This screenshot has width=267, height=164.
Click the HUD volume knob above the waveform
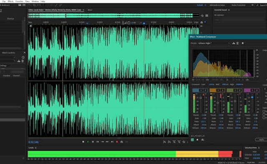coord(129,23)
